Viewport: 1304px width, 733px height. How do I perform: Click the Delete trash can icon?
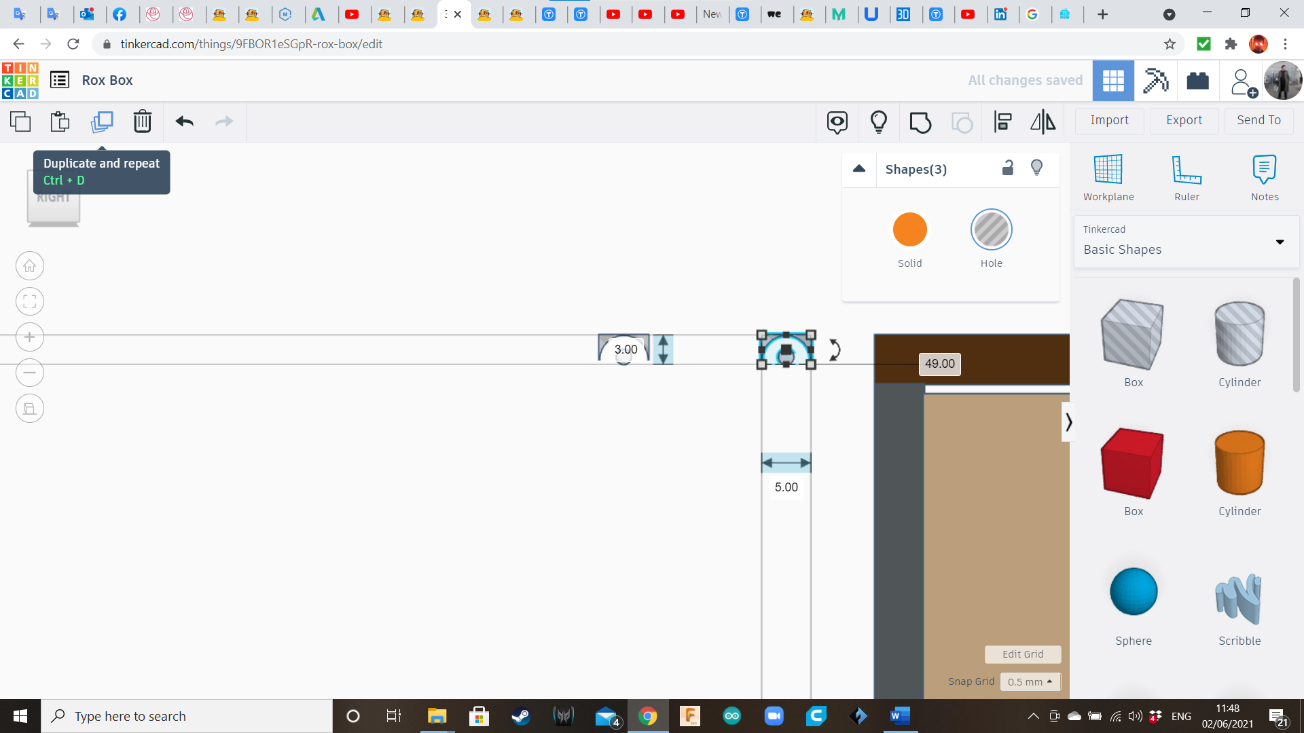click(x=142, y=121)
